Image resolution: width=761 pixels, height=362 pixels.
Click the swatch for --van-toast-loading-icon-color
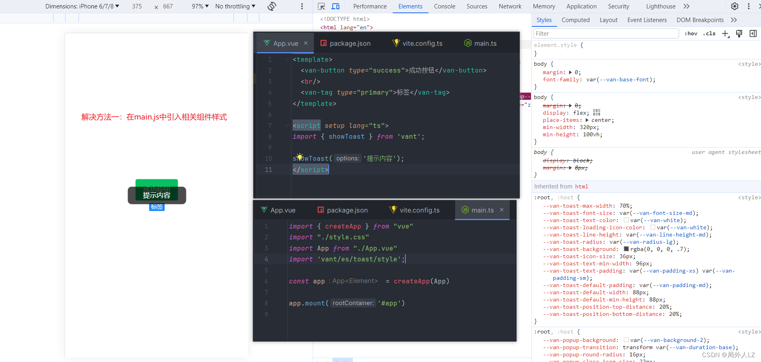tap(653, 227)
